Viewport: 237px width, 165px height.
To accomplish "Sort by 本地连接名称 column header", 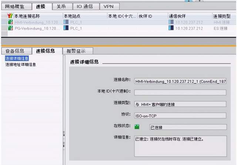I will pyautogui.click(x=27, y=16).
